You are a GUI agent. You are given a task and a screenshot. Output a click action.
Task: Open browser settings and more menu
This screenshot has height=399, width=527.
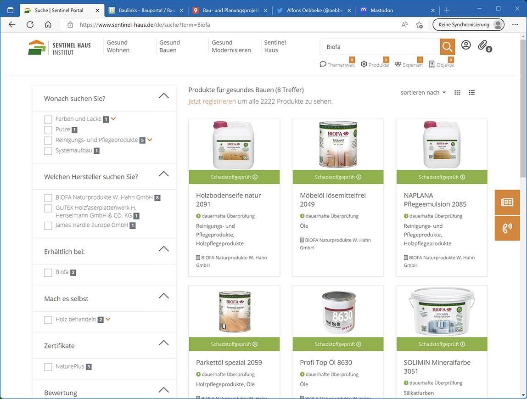515,24
